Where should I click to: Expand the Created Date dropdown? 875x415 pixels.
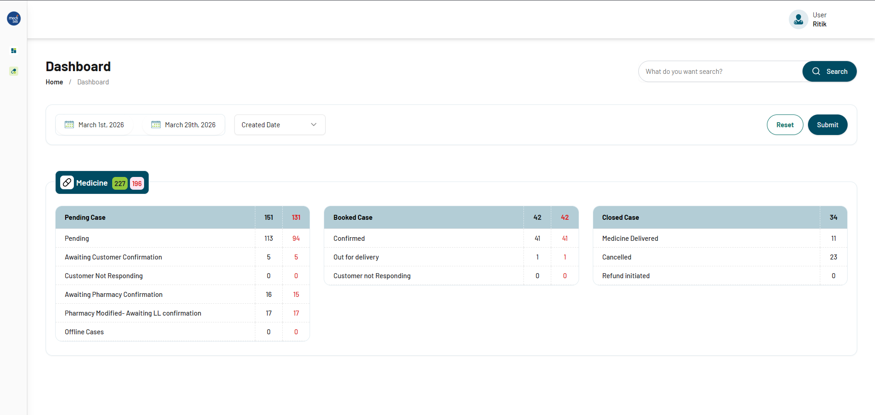(280, 124)
